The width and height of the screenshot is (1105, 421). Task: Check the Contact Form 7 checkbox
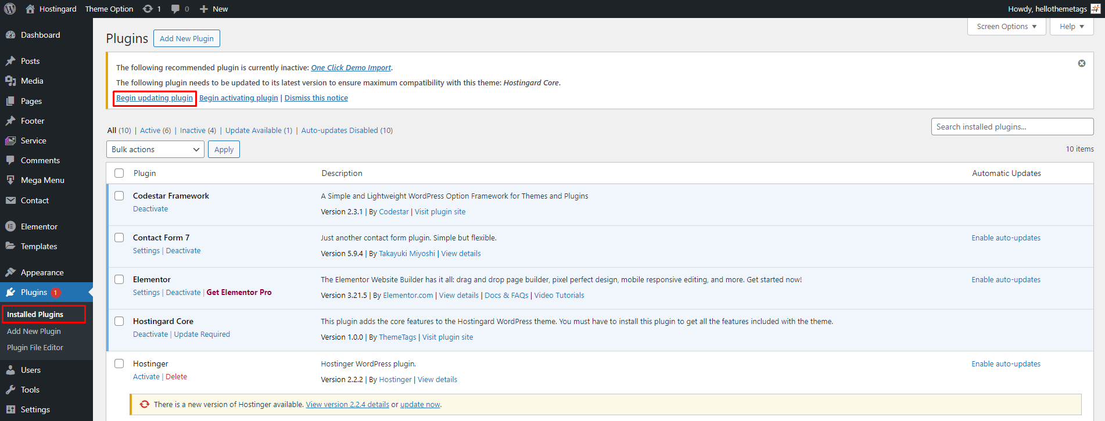[119, 238]
